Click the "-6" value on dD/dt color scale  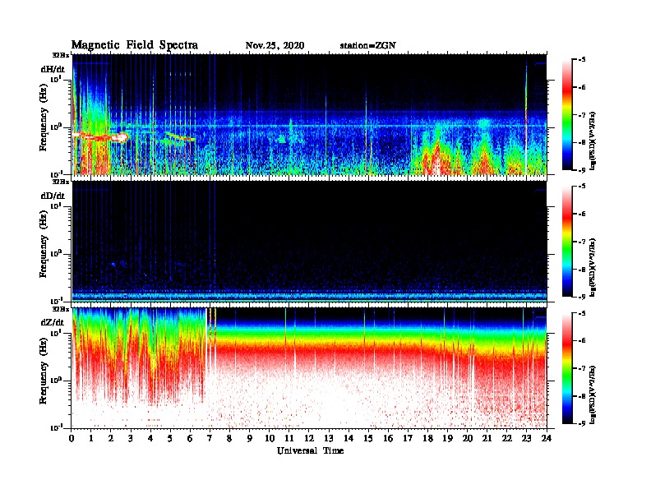pyautogui.click(x=582, y=215)
